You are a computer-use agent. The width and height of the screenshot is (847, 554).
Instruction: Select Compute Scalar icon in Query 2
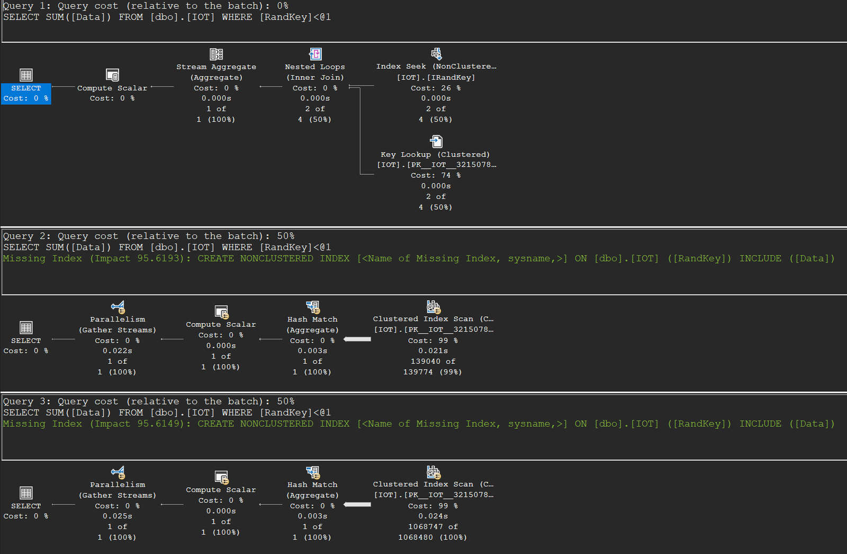tap(221, 312)
